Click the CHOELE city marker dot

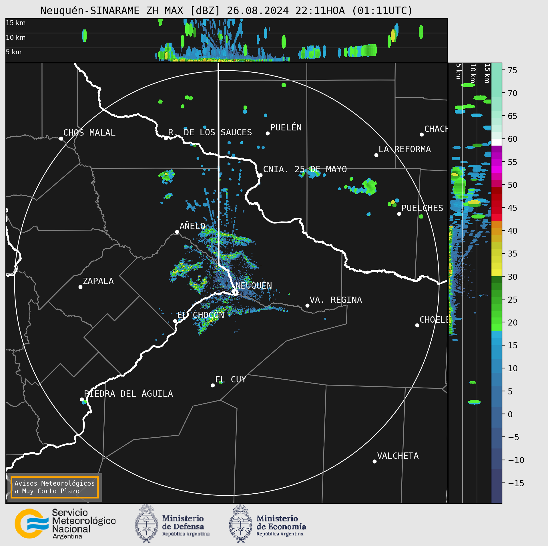click(x=417, y=325)
